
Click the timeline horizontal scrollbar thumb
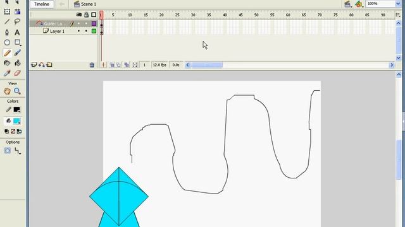point(207,65)
